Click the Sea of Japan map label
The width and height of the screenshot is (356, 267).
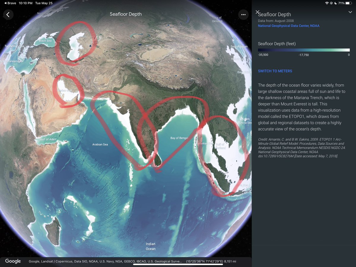pyautogui.click(x=239, y=47)
